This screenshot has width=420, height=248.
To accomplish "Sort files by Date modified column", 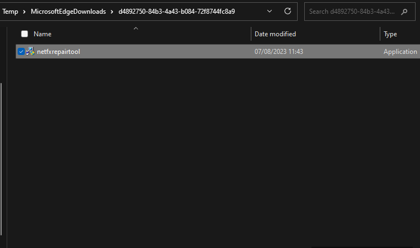I will coord(275,34).
